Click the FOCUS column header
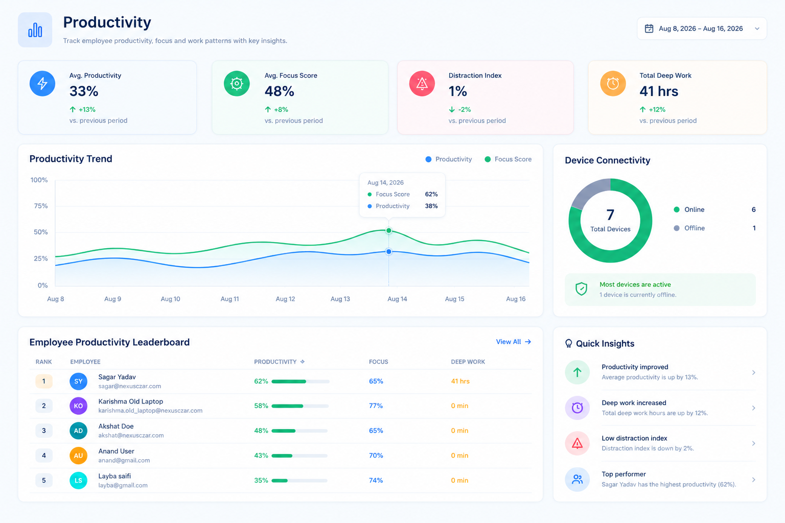The width and height of the screenshot is (785, 523). click(379, 362)
